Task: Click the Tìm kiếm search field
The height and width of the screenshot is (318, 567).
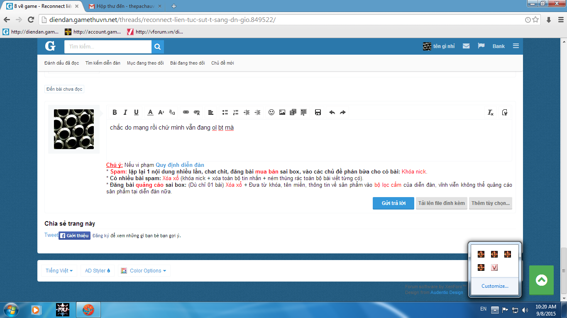Action: point(108,47)
